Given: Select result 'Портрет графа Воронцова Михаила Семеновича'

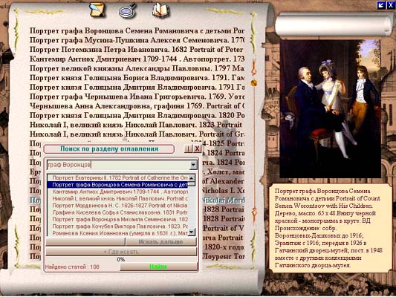Looking at the screenshot, I should click(x=120, y=219).
